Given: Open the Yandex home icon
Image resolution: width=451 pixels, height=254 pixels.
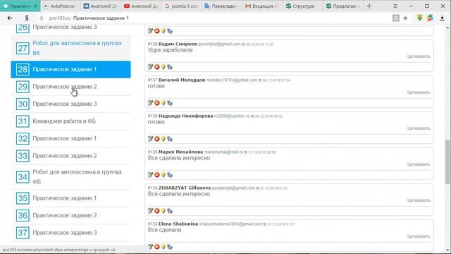Looking at the screenshot, I should click(27, 18).
